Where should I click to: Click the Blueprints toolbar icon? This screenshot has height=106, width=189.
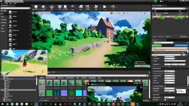click(x=81, y=7)
